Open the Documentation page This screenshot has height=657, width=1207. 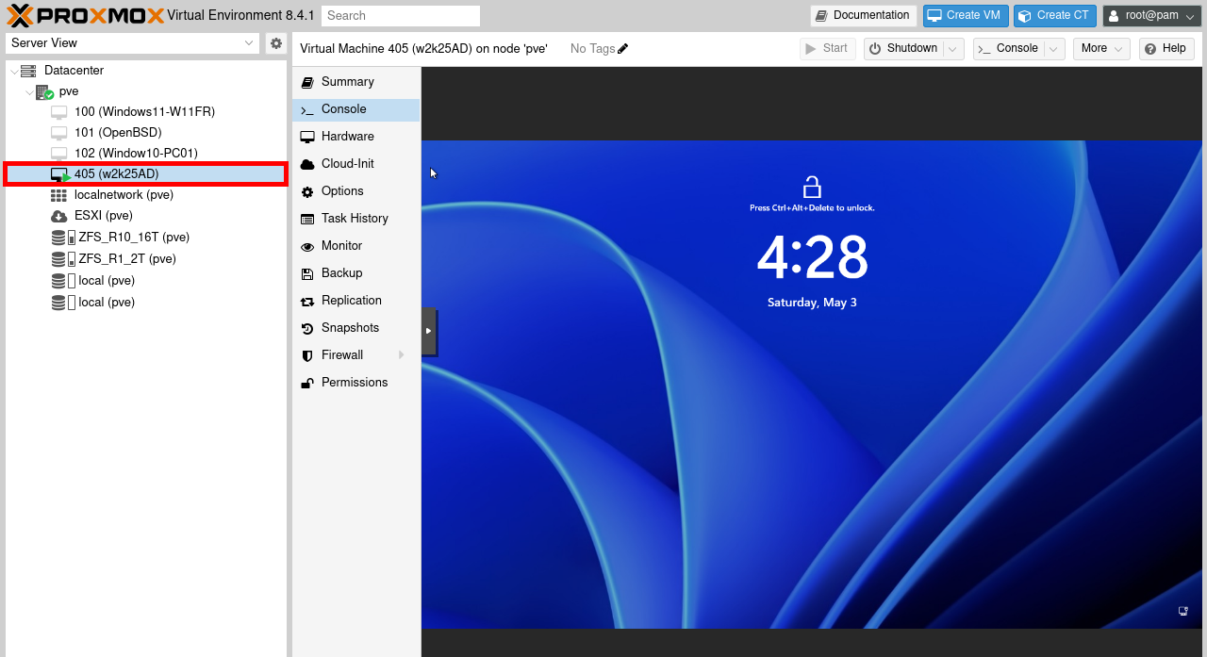[x=862, y=15]
